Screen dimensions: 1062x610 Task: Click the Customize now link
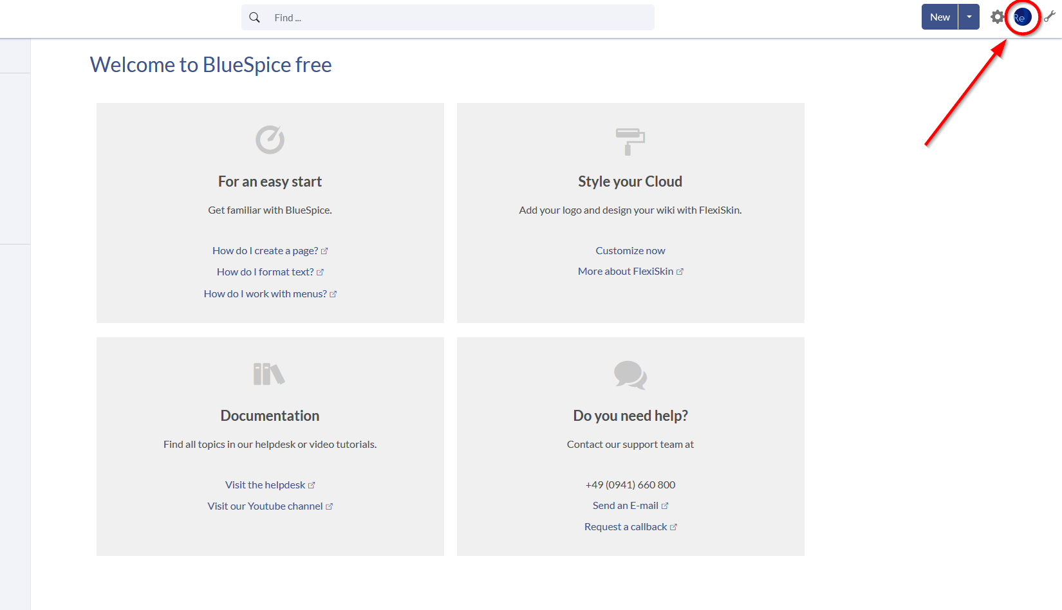coord(630,251)
